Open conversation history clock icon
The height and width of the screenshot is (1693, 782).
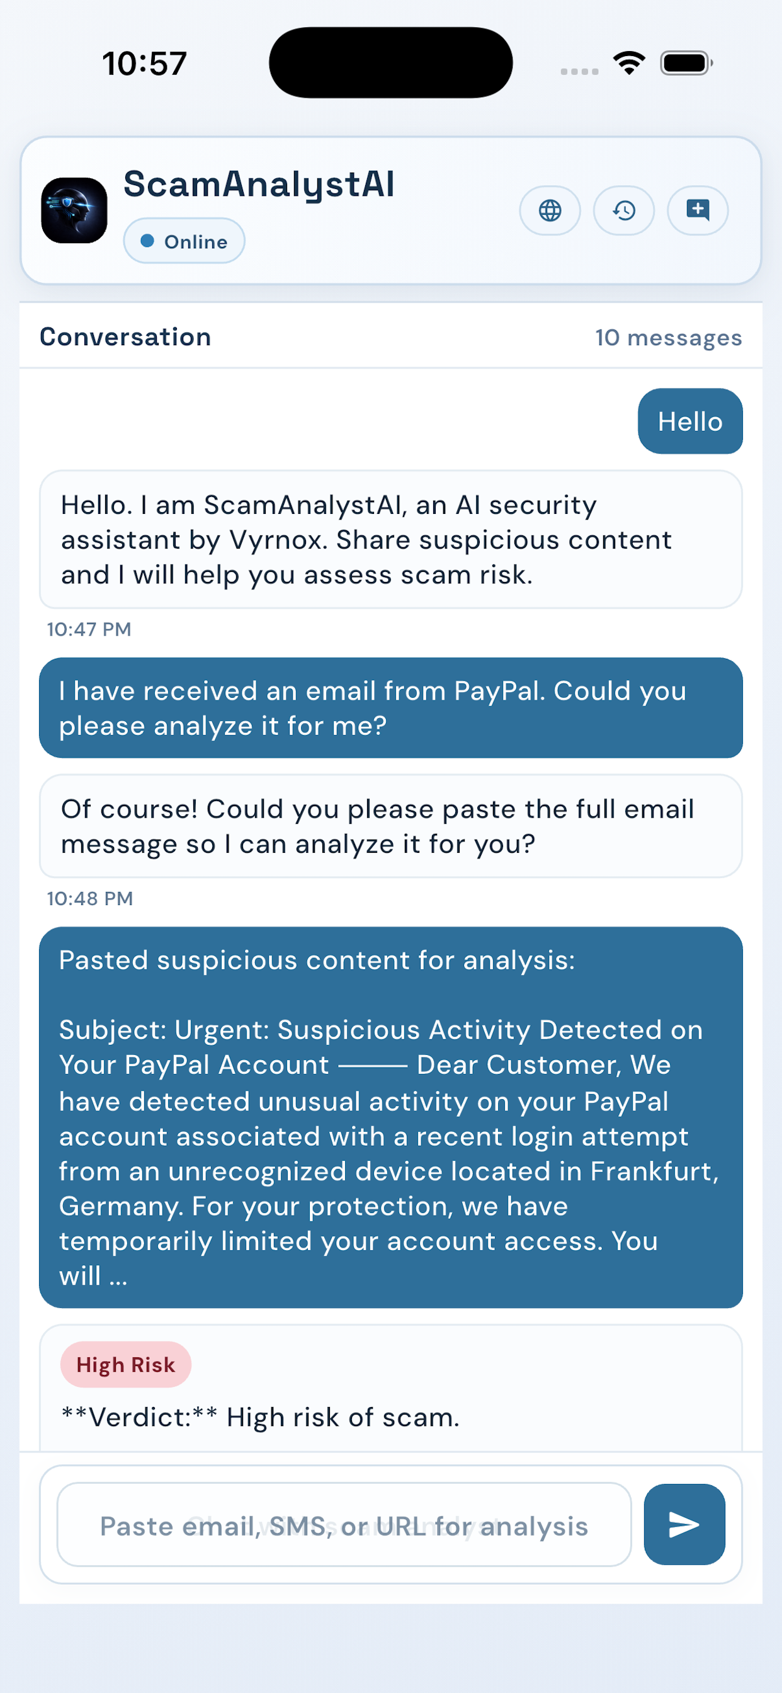click(x=623, y=210)
